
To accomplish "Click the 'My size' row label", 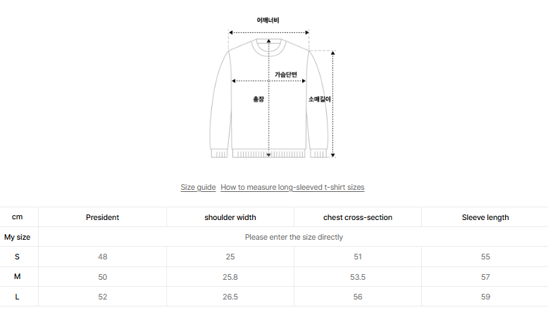I will pos(18,237).
